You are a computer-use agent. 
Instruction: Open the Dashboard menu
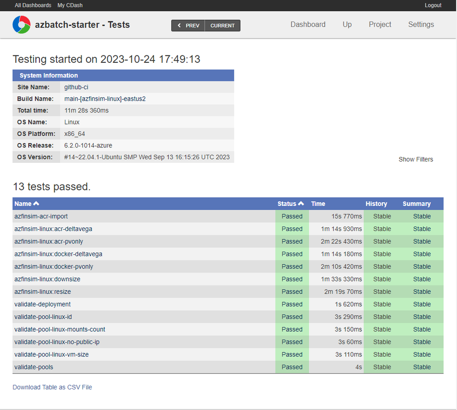(x=308, y=25)
